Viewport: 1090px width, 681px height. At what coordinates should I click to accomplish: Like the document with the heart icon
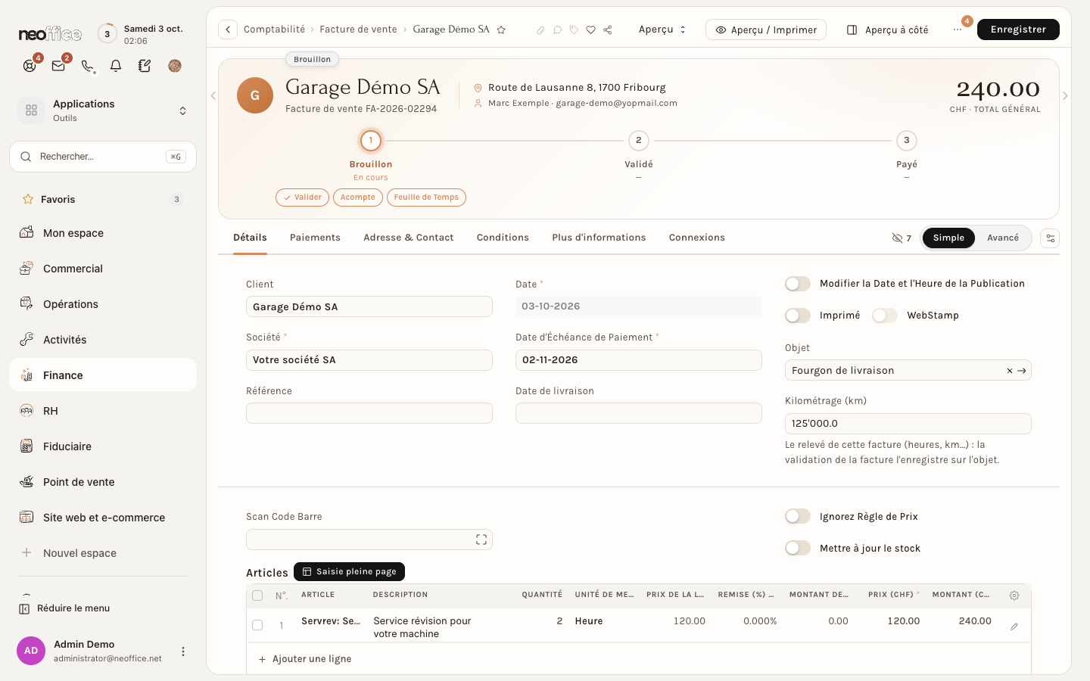(x=590, y=30)
